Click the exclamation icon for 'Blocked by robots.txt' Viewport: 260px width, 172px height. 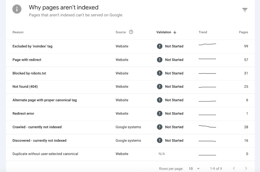point(159,73)
